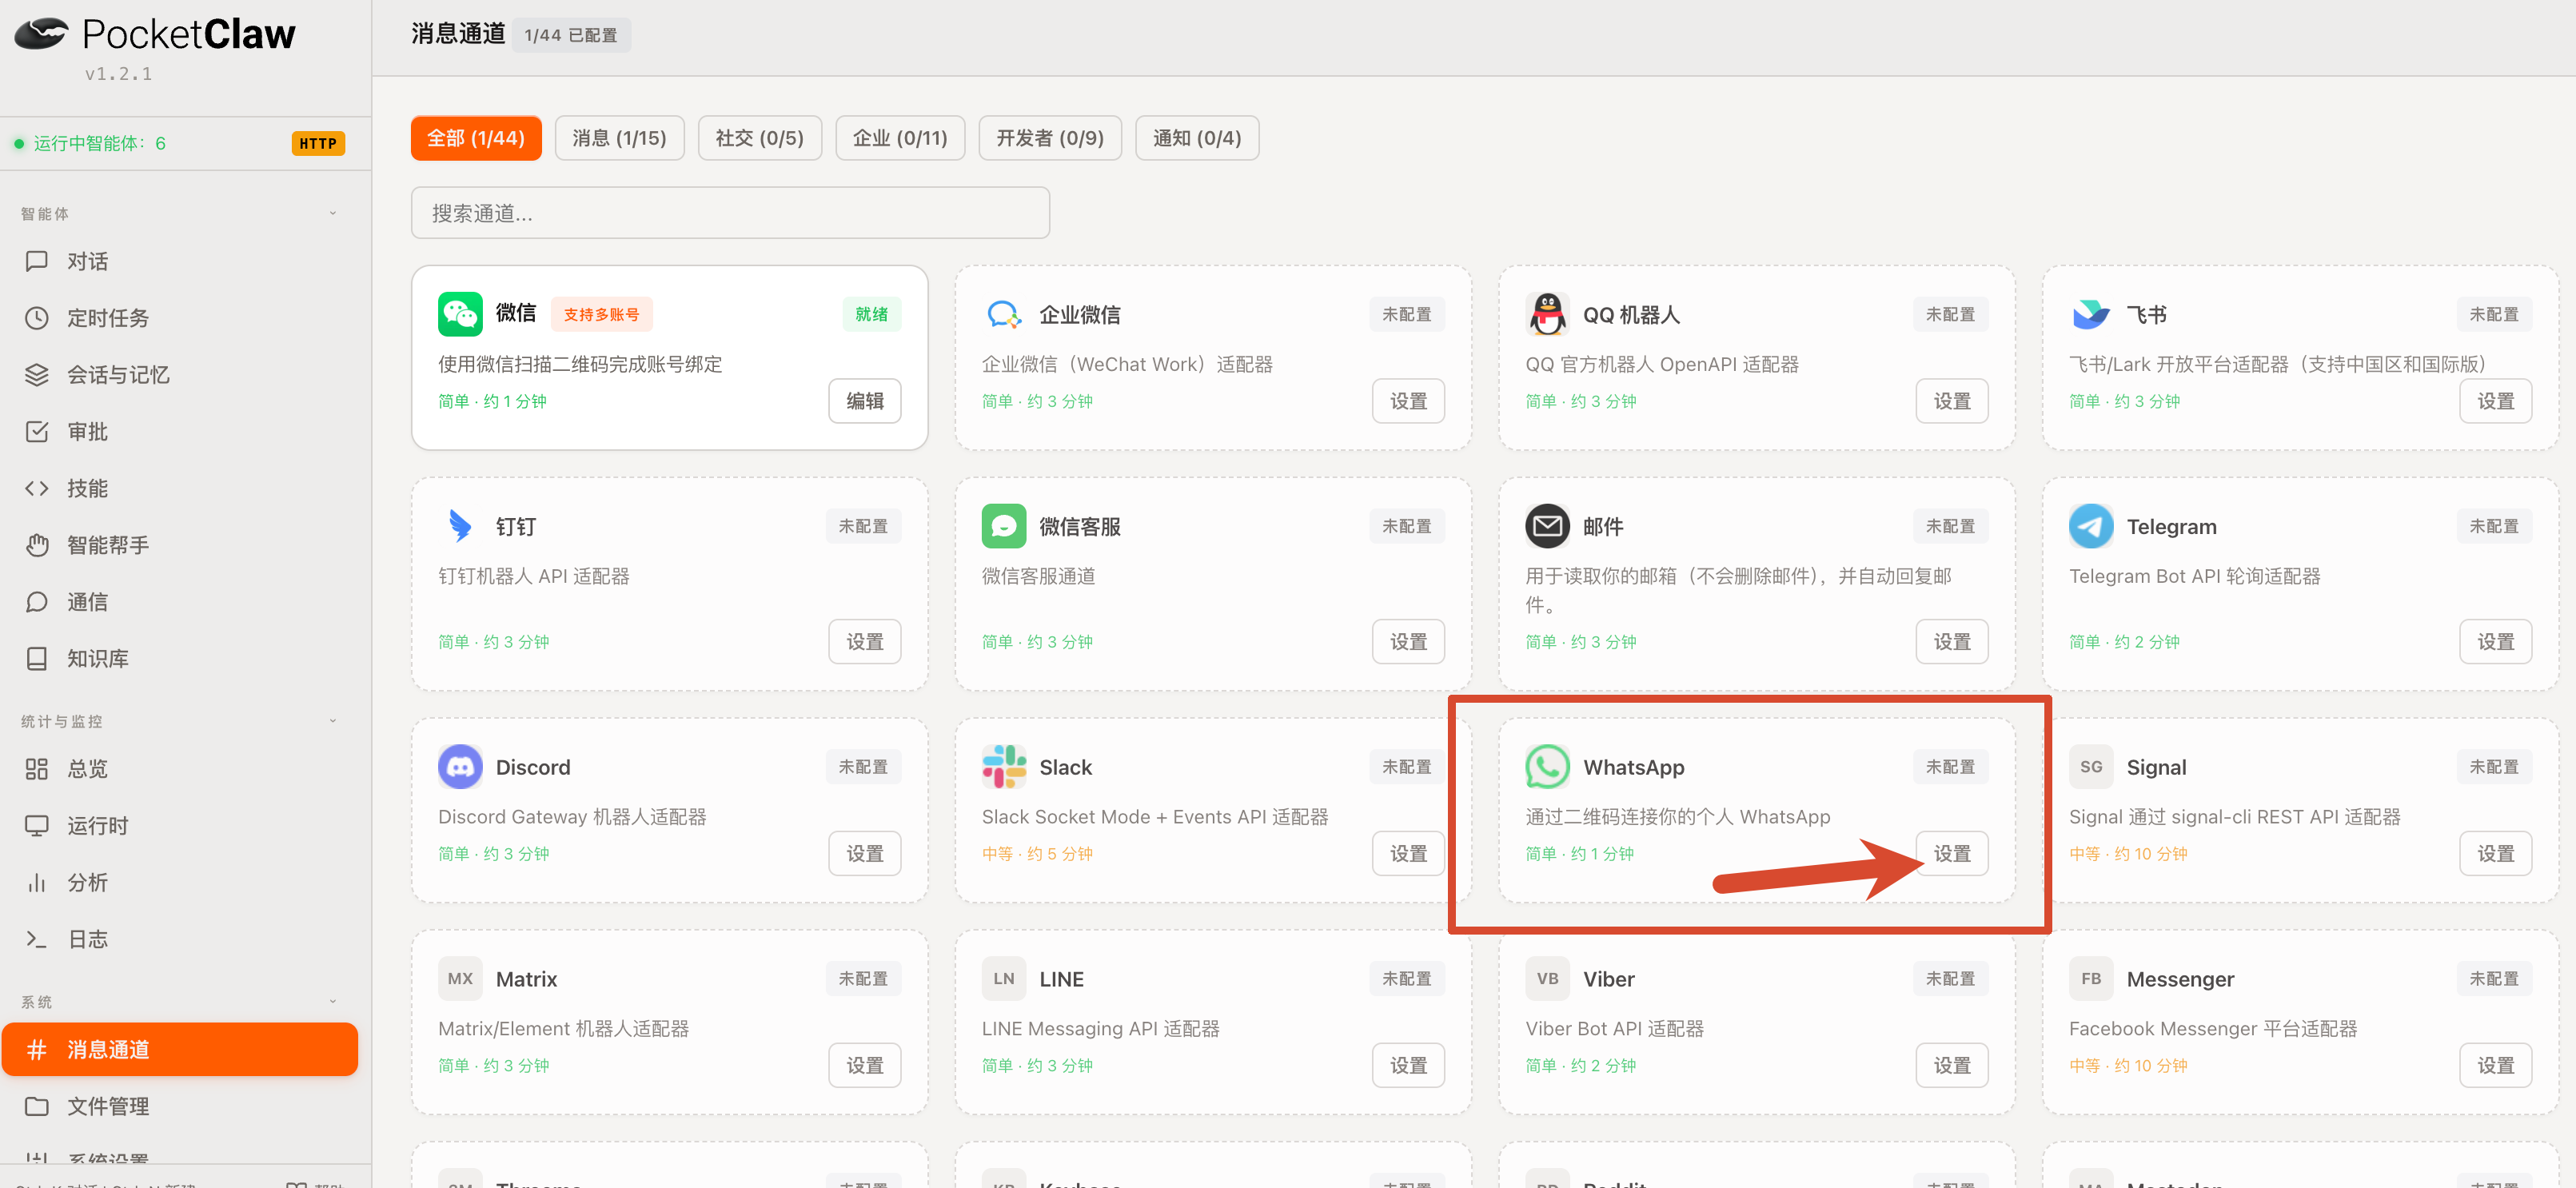Click the 钉钉 DingTalk logo
Viewport: 2576px width, 1188px height.
pos(460,526)
